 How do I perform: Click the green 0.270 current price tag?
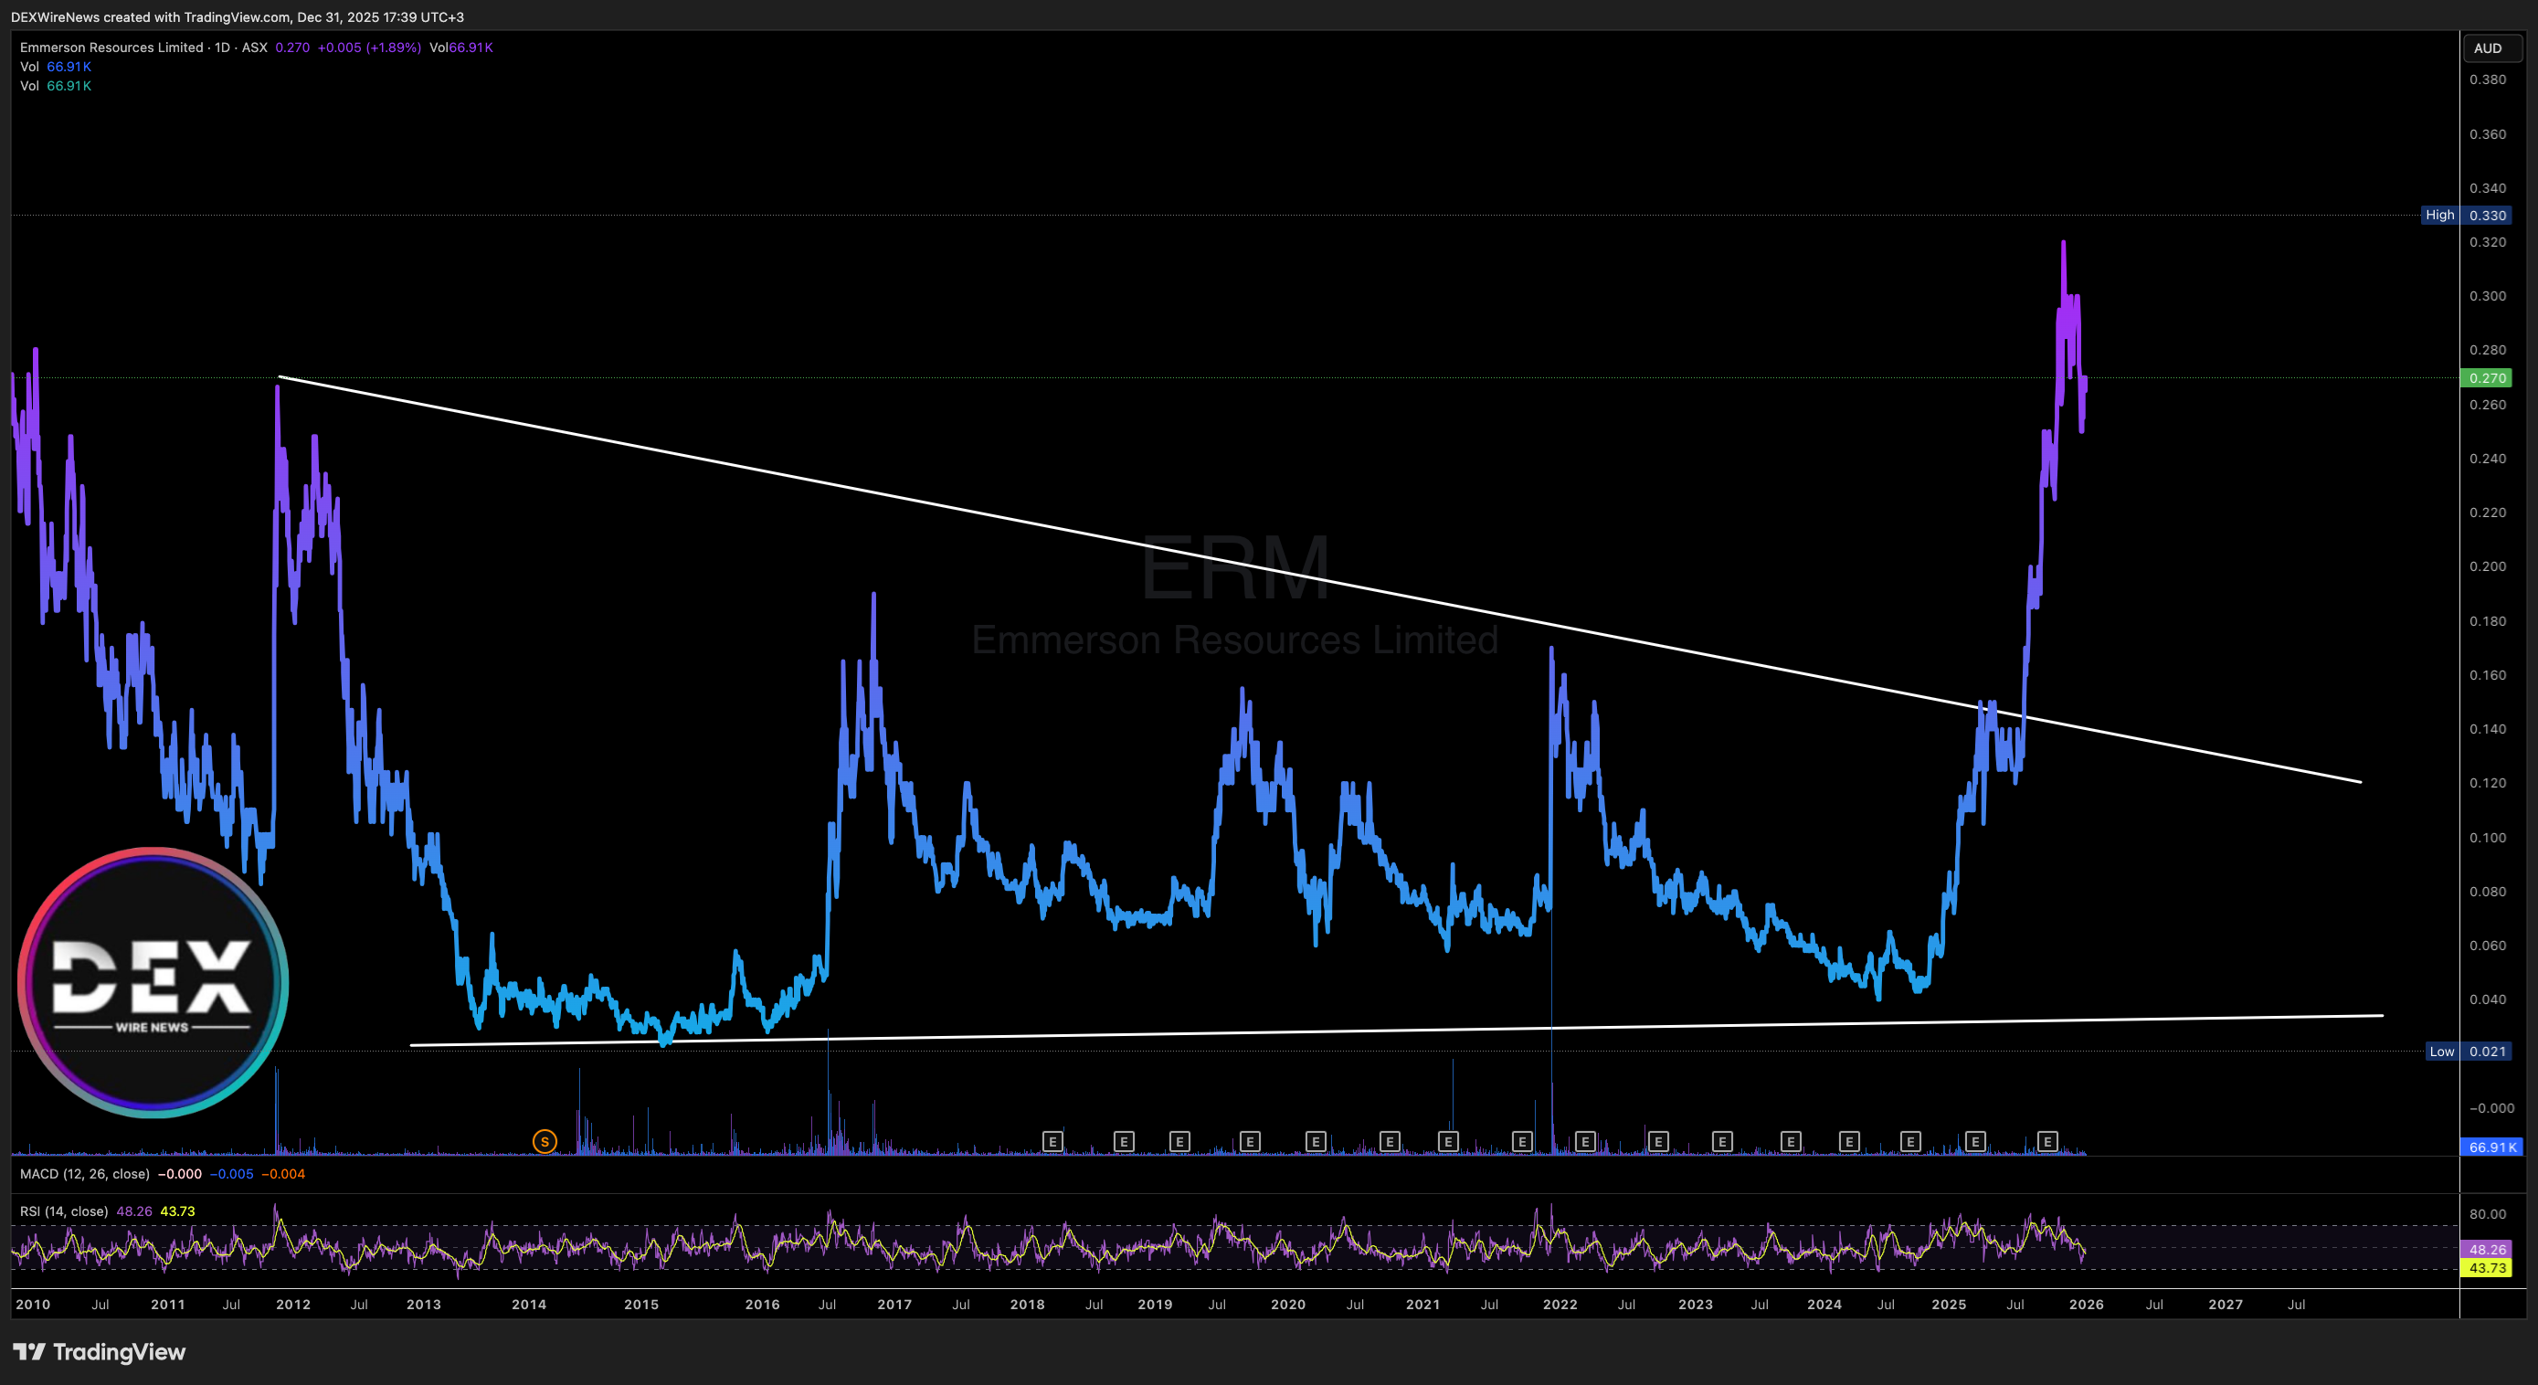point(2487,377)
